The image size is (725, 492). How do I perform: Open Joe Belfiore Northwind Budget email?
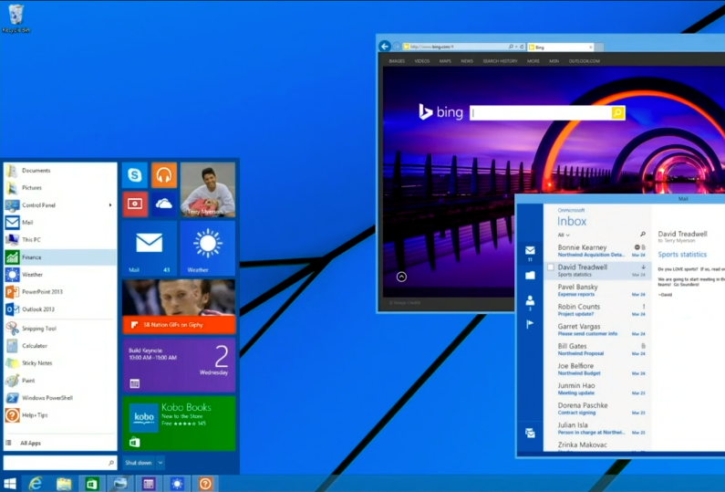point(597,369)
